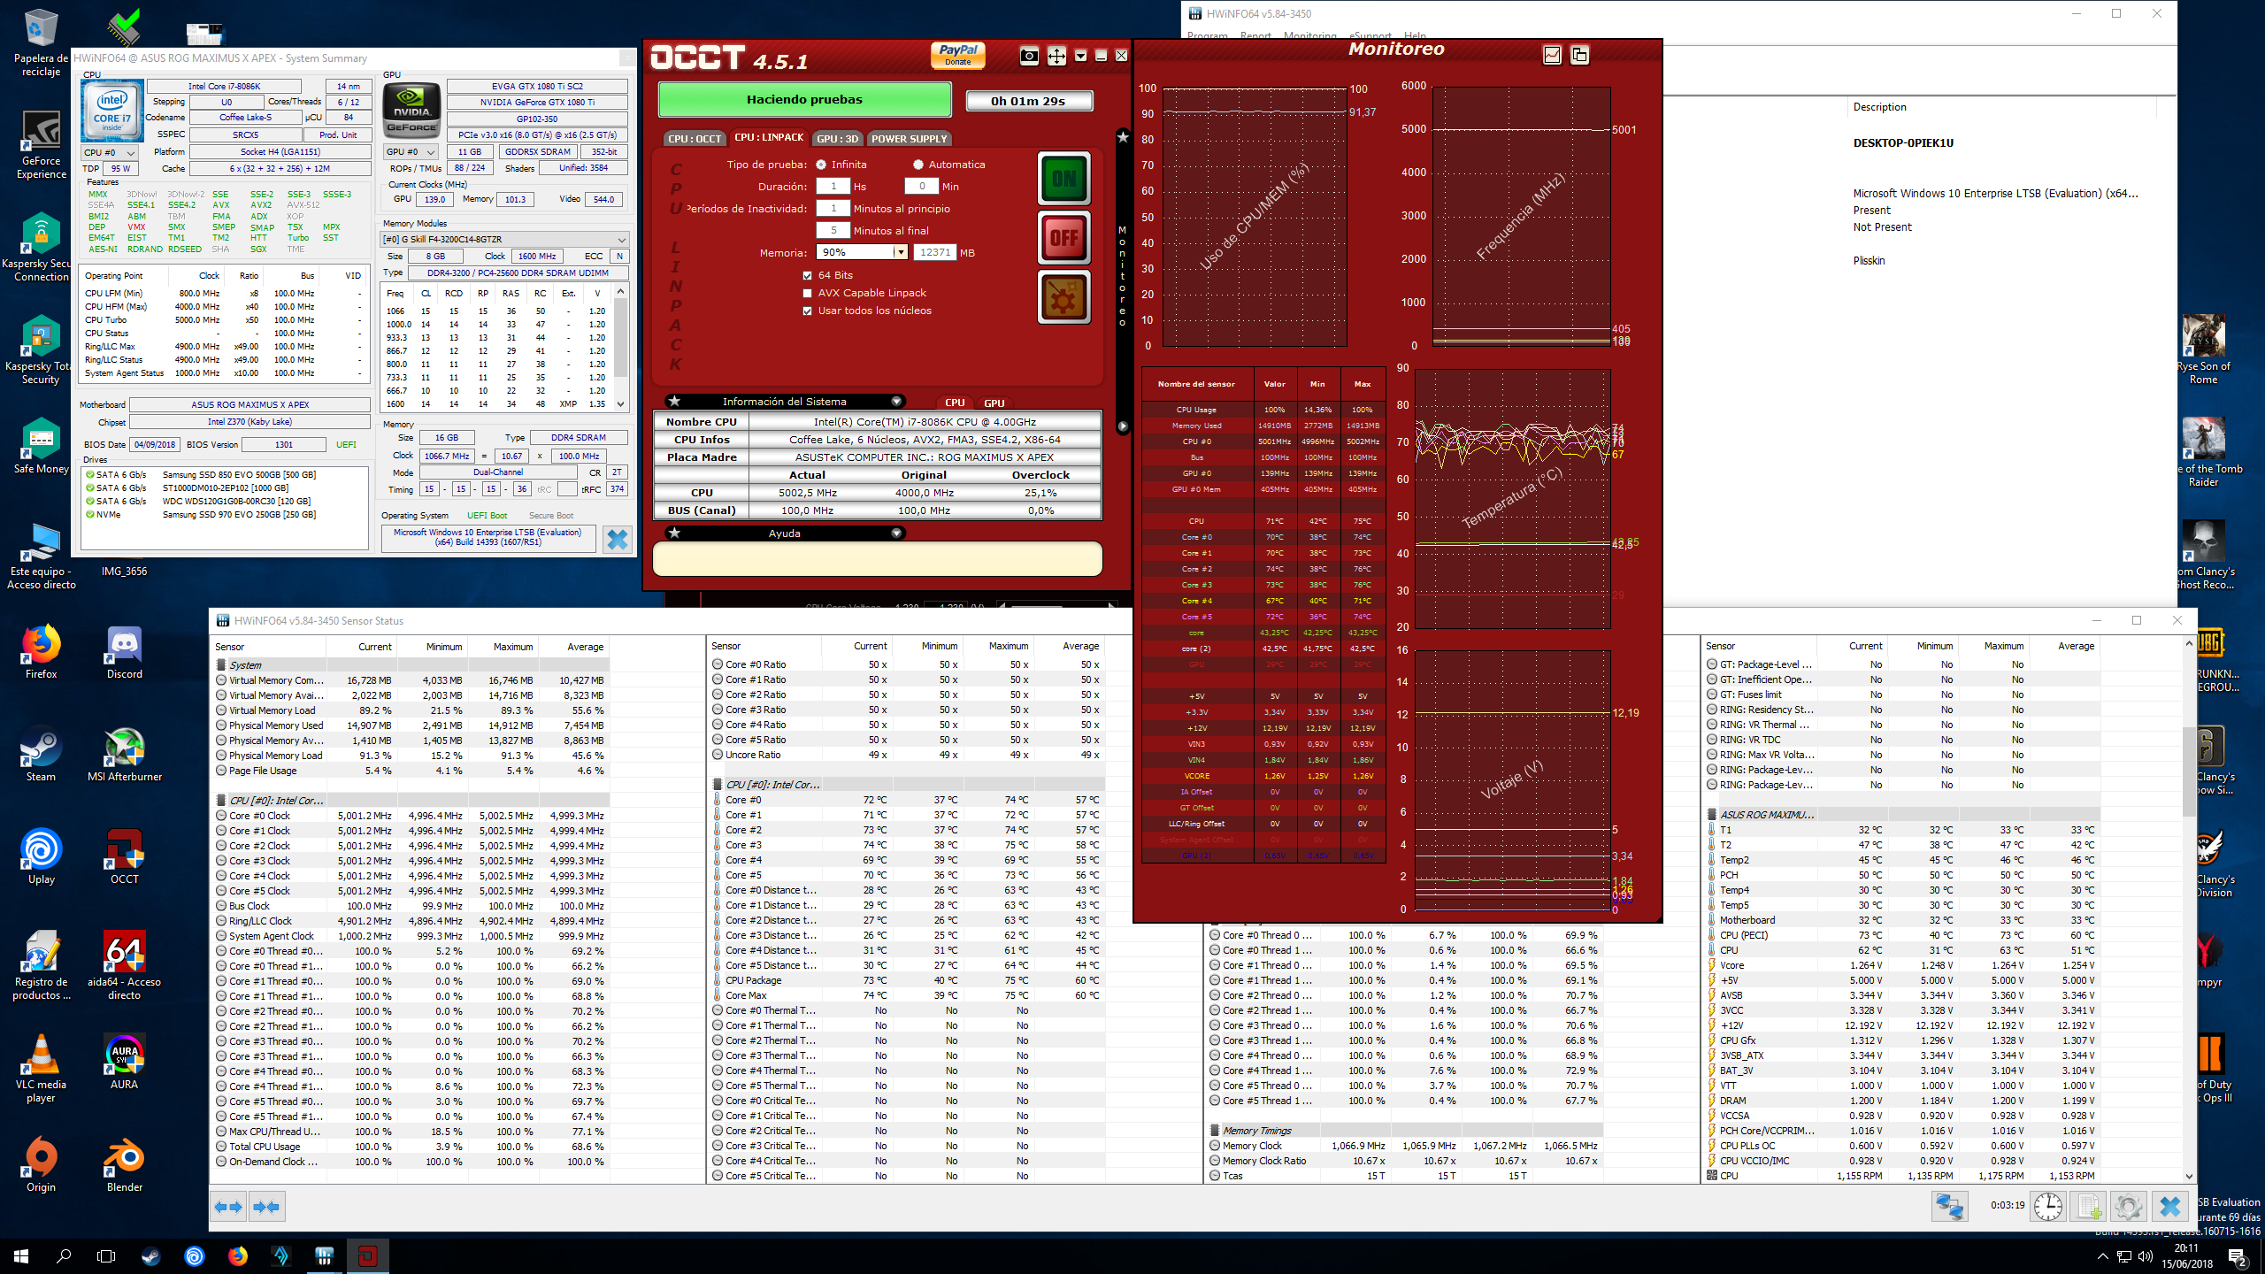Open HWiNFO remote network monitoring icon
Image resolution: width=2265 pixels, height=1274 pixels.
[x=1950, y=1206]
